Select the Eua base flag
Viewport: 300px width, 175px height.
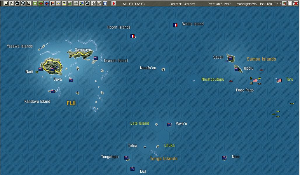click(132, 169)
